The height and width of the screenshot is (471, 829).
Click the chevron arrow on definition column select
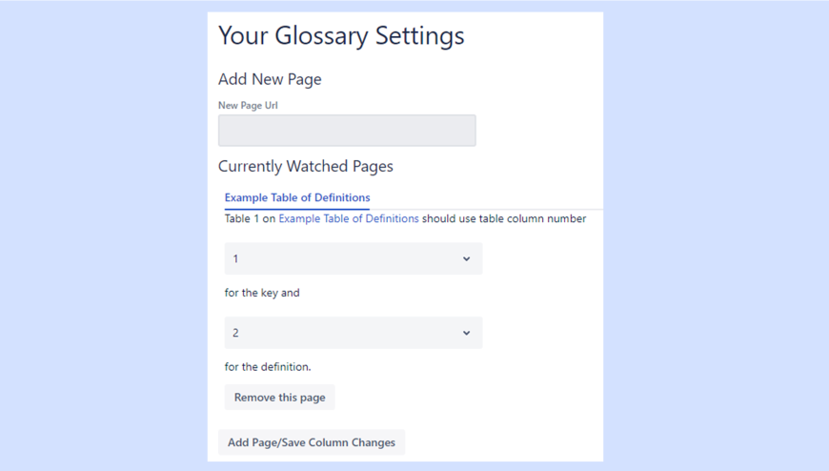click(x=466, y=333)
